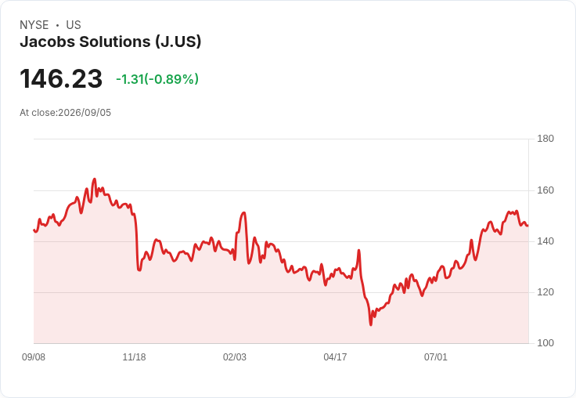The width and height of the screenshot is (576, 398).
Task: Click the 140 price axis label
Action: point(545,241)
